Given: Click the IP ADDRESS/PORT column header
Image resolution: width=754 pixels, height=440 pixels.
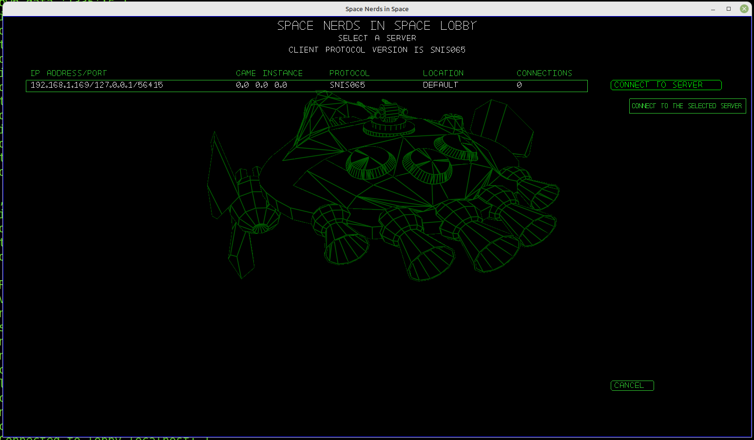Looking at the screenshot, I should click(x=69, y=73).
